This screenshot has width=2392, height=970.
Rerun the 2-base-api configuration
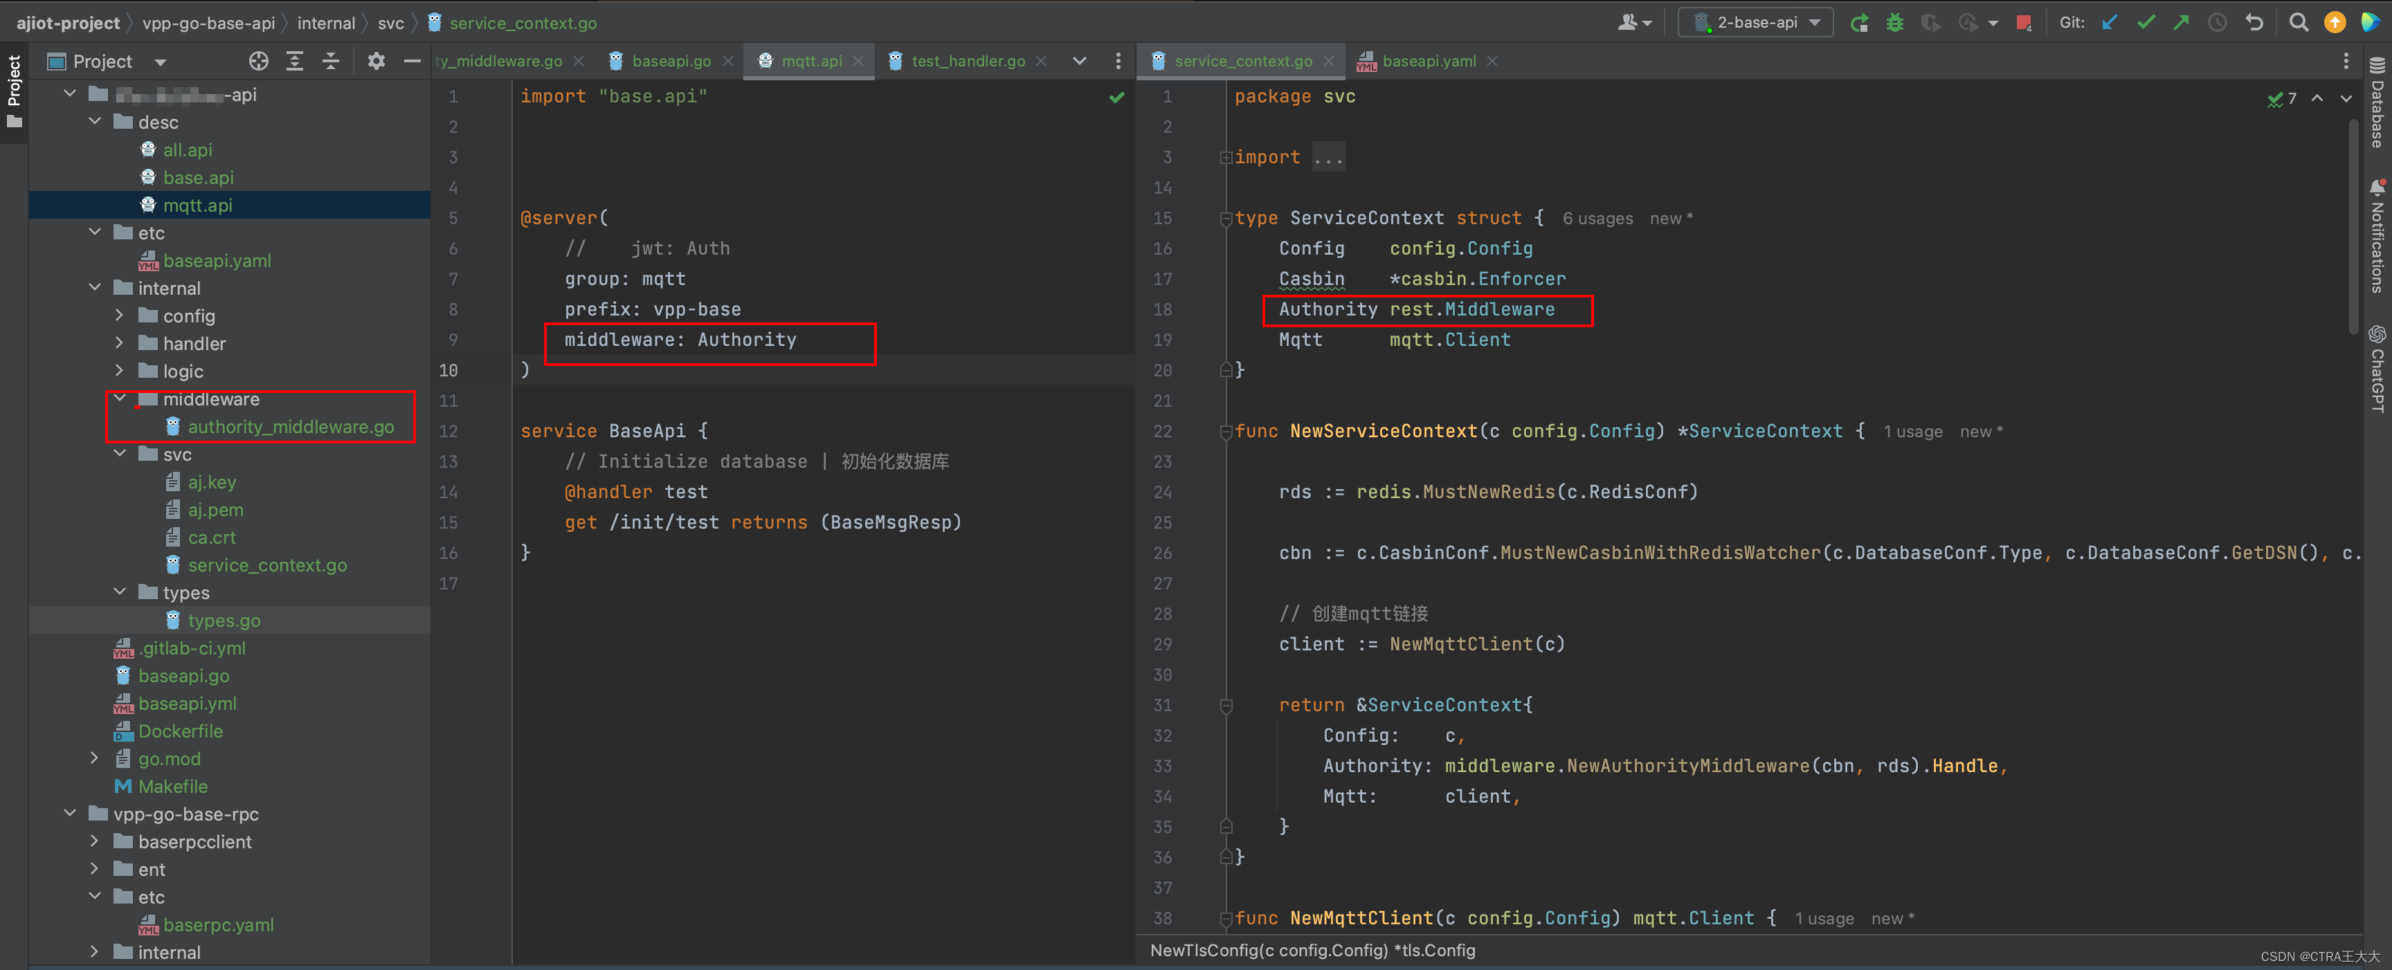click(1859, 24)
